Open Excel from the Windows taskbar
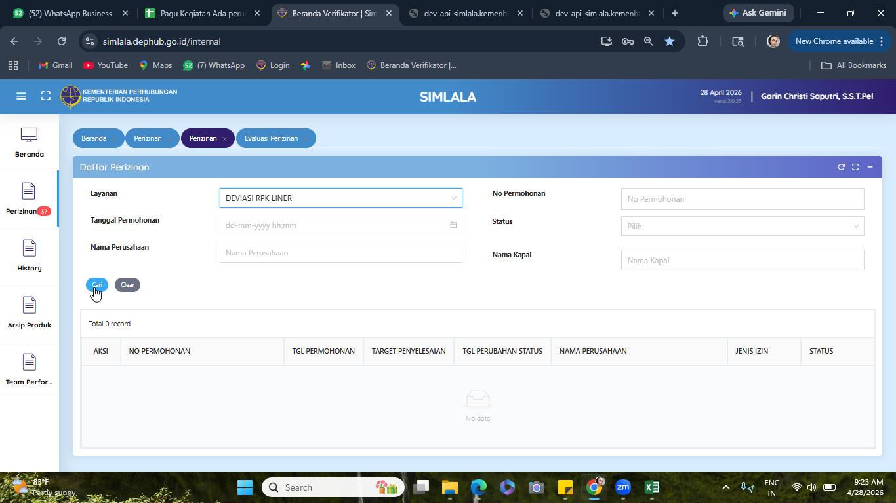This screenshot has width=896, height=503. coord(651,487)
